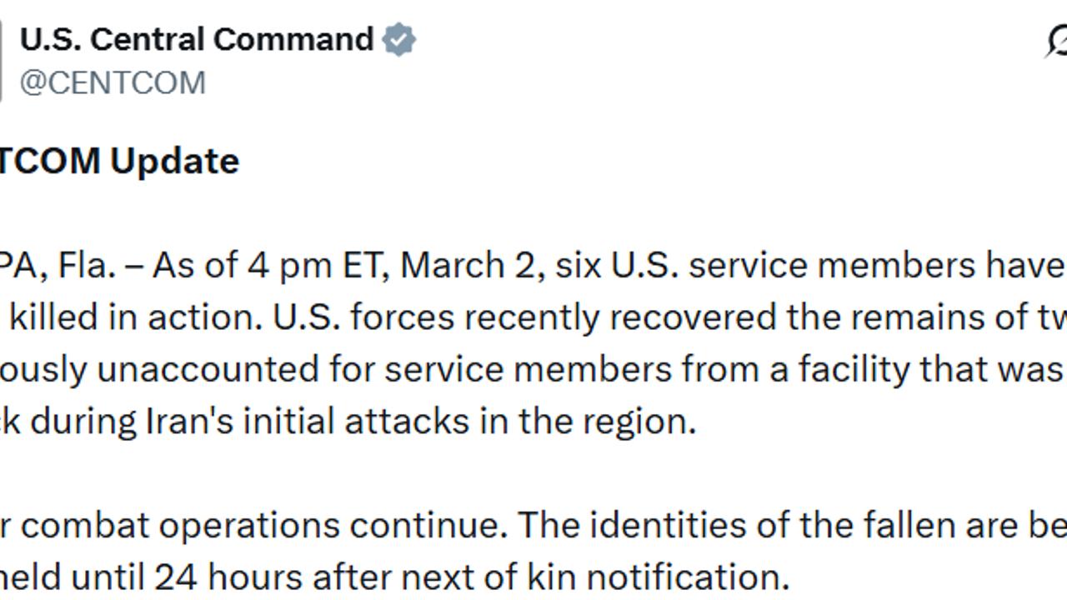Click "recovered the remains" in the post

click(x=680, y=317)
